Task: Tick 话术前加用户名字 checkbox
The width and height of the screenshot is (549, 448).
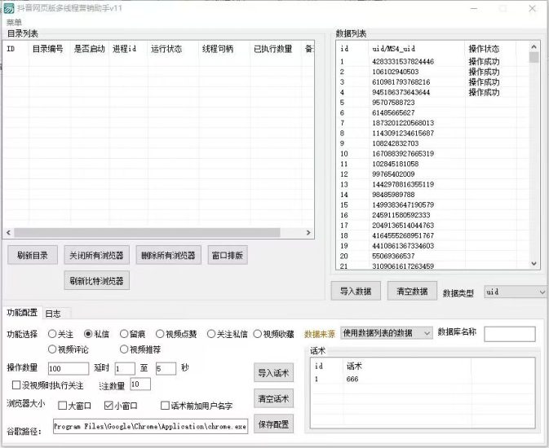Action: pos(166,405)
